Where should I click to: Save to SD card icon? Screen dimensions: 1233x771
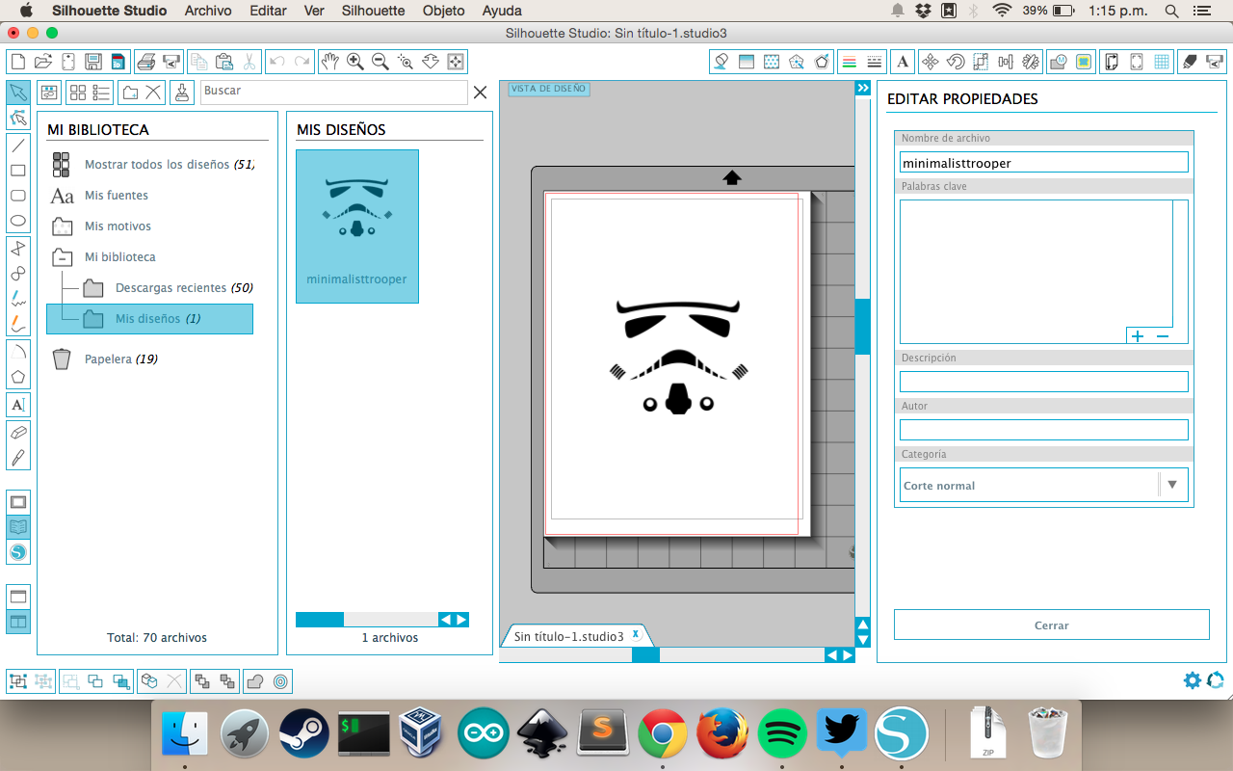coord(118,62)
